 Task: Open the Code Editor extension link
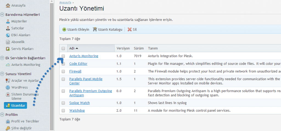78,64
